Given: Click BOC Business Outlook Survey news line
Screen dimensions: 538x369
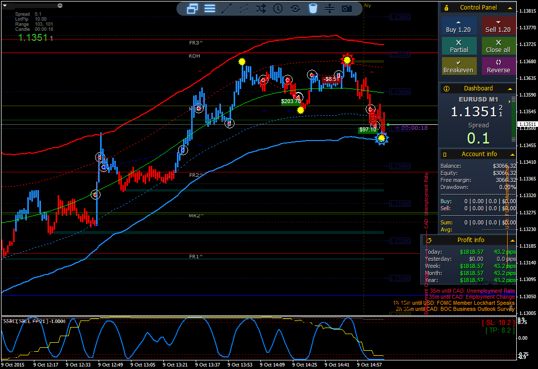Looking at the screenshot, I should (455, 309).
